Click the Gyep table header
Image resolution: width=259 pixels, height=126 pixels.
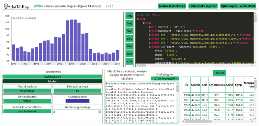[x=238, y=85]
